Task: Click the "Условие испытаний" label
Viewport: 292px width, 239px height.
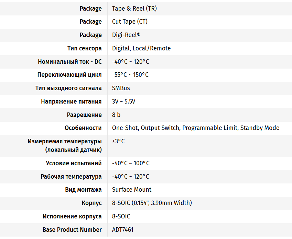Action: [x=74, y=163]
